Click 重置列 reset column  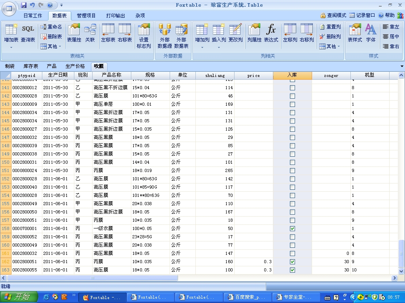click(330, 26)
